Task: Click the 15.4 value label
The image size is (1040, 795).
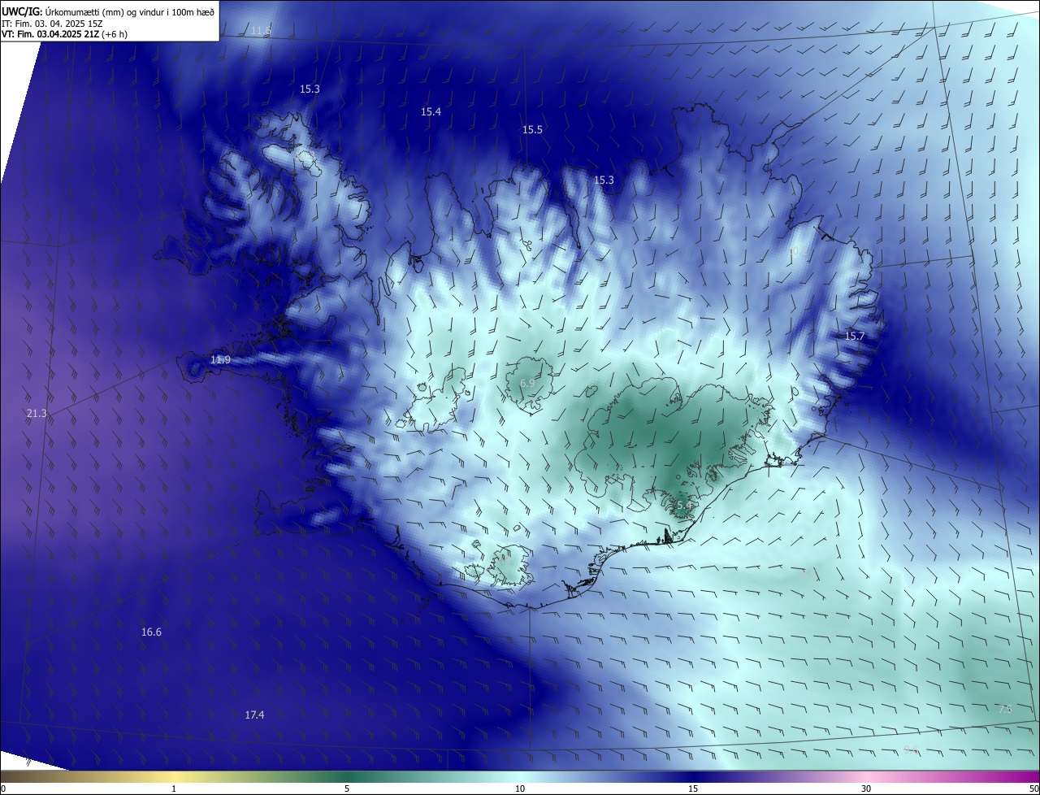Action: click(431, 112)
